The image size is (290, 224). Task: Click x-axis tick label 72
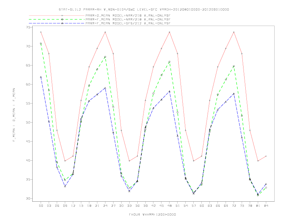[x=234, y=206]
